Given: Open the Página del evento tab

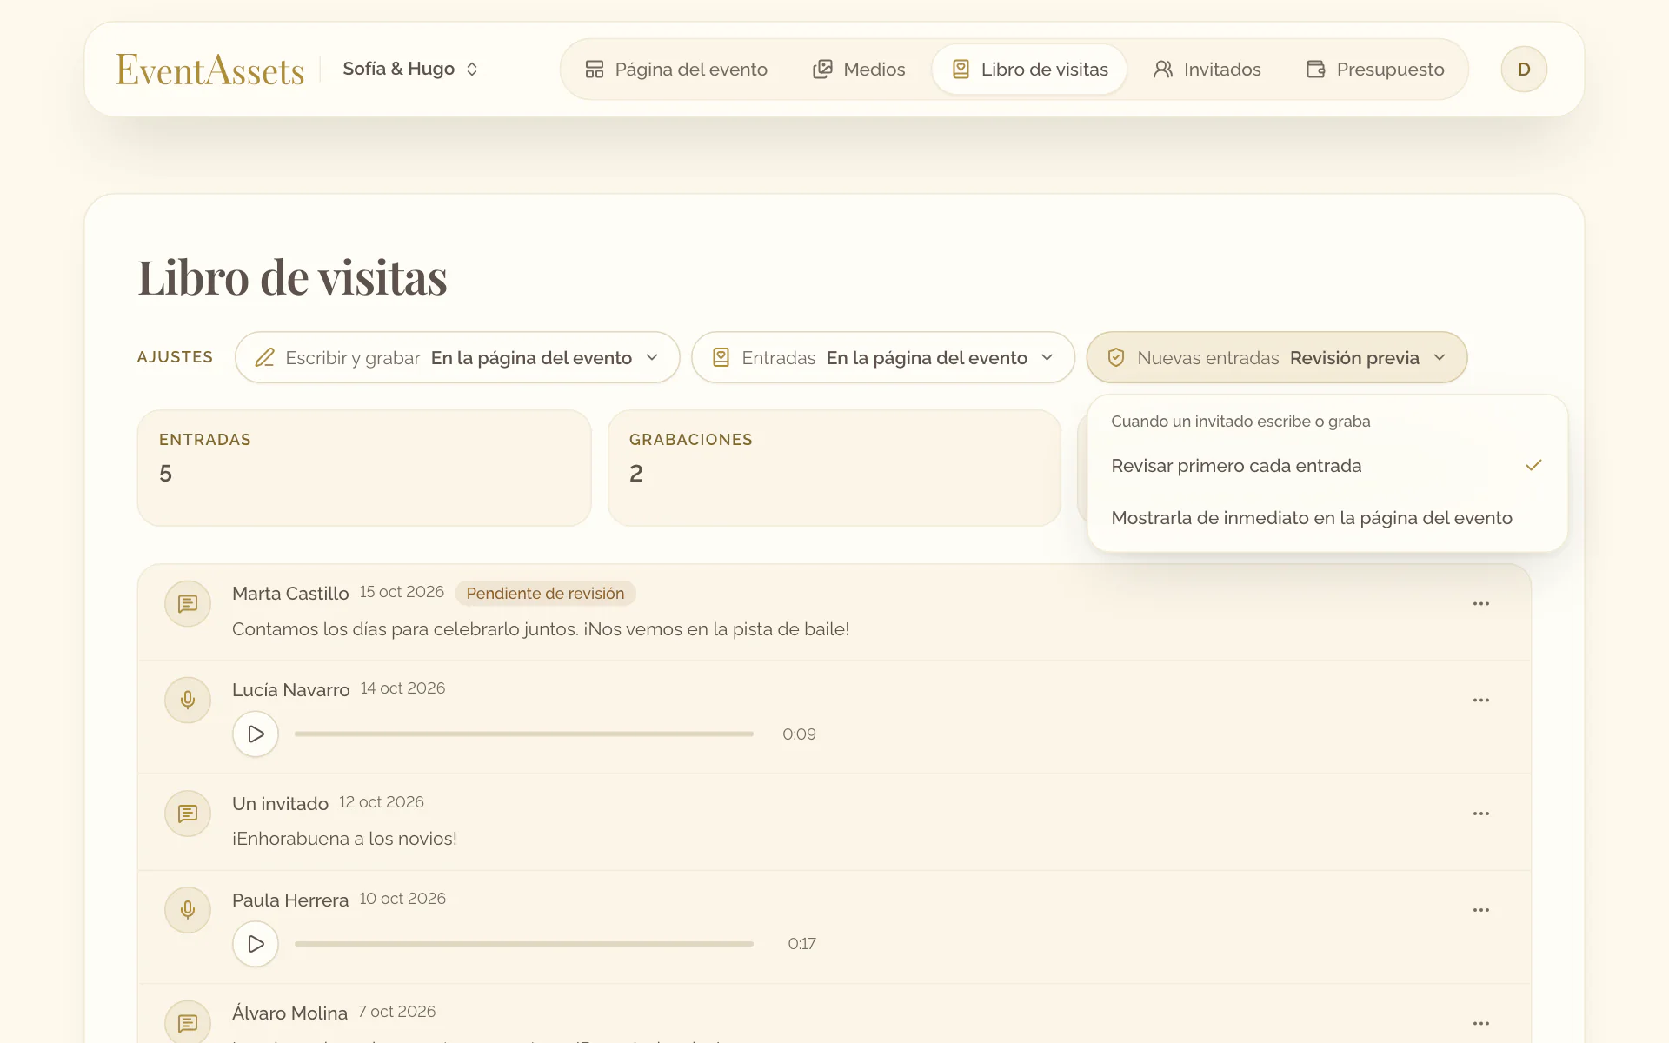Looking at the screenshot, I should tap(675, 70).
